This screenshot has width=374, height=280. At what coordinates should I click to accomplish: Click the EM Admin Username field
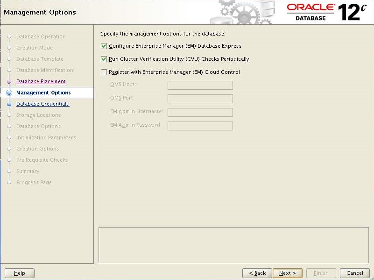(200, 113)
